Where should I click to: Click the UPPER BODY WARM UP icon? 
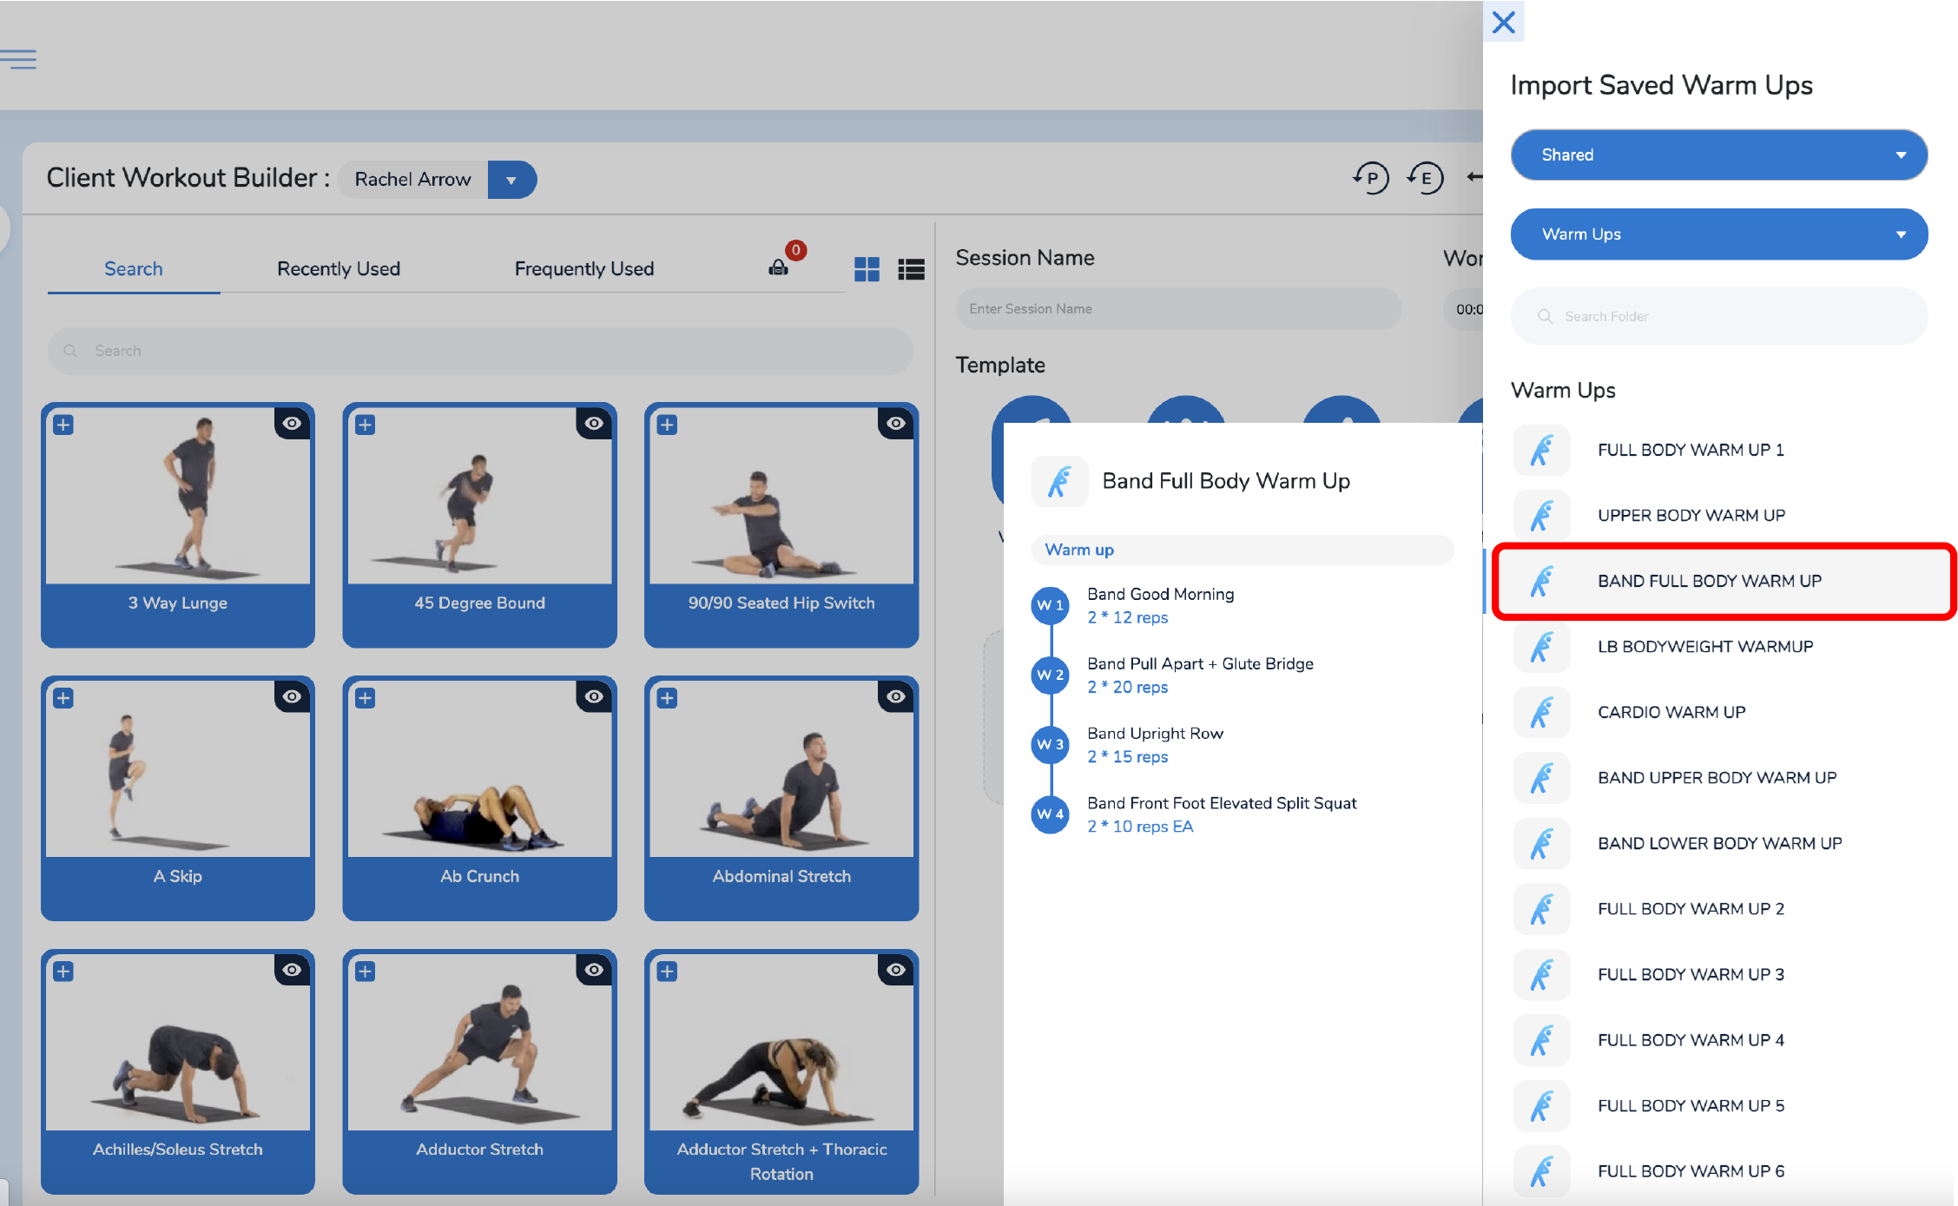tap(1541, 515)
